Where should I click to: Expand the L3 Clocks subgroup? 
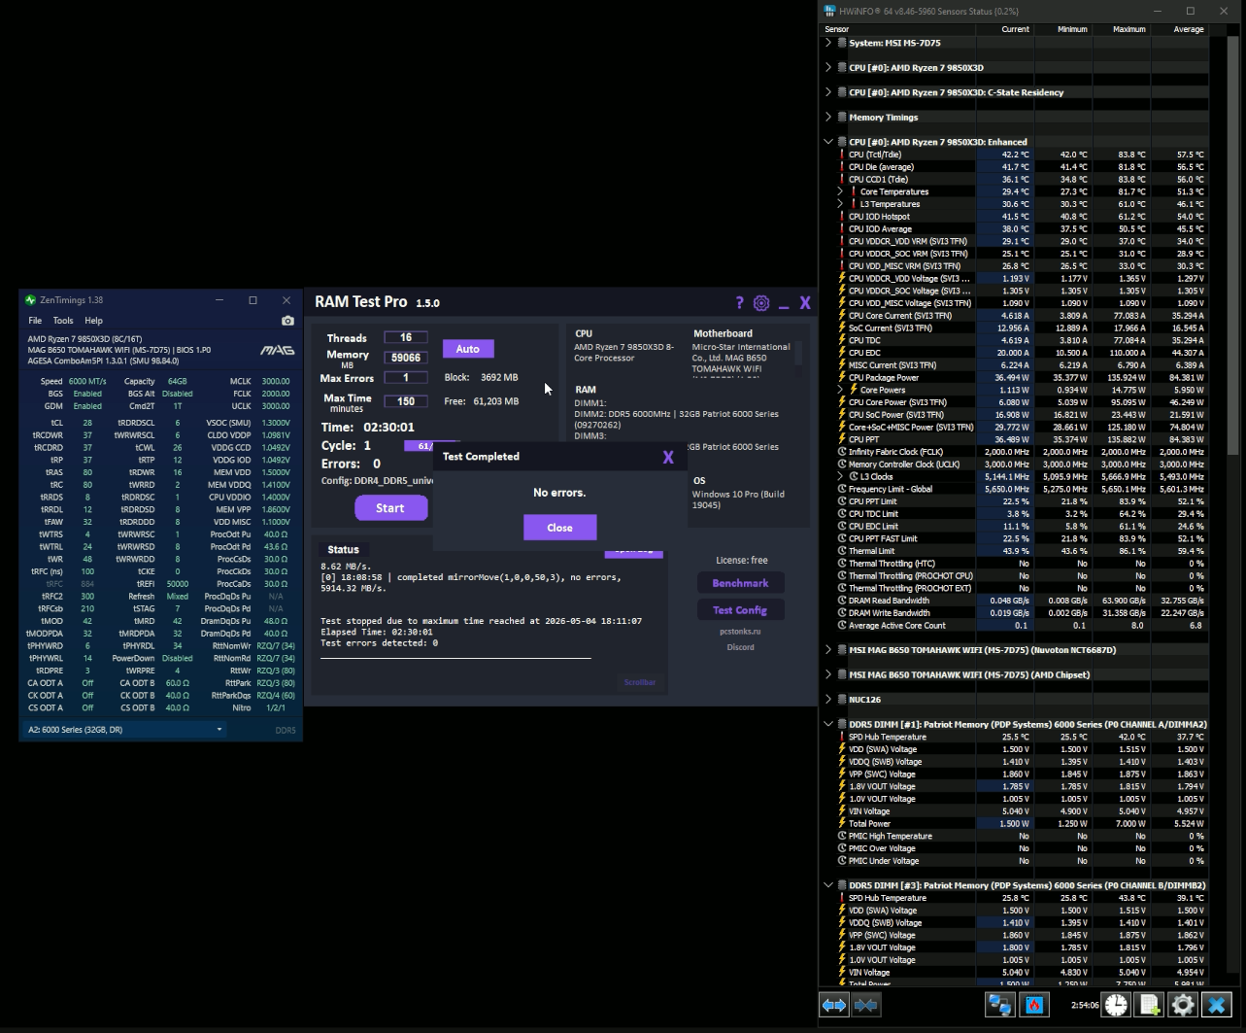840,477
